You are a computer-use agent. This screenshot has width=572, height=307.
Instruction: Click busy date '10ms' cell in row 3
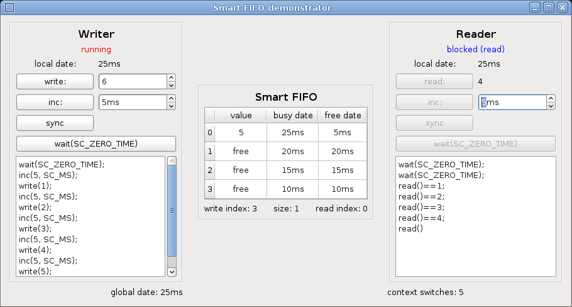[x=292, y=189]
